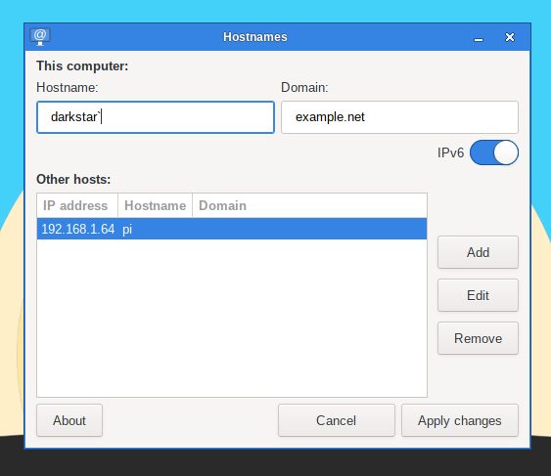Sort hosts by Hostname column header
This screenshot has width=551, height=476.
156,205
